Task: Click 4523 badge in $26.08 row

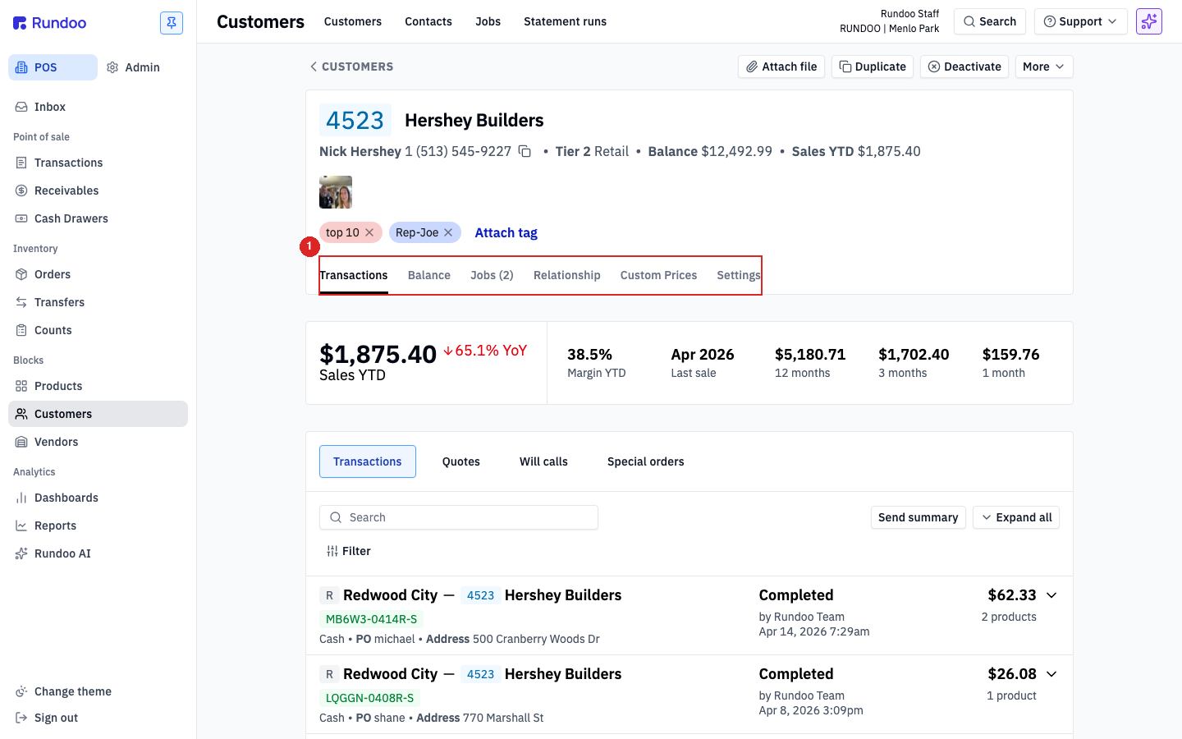Action: (x=480, y=674)
